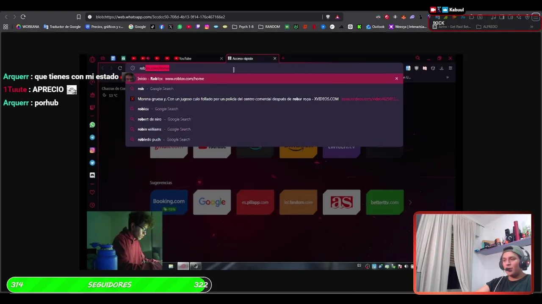
Task: Open WhatsApp in the Opera GX sidebar
Action: 92,125
